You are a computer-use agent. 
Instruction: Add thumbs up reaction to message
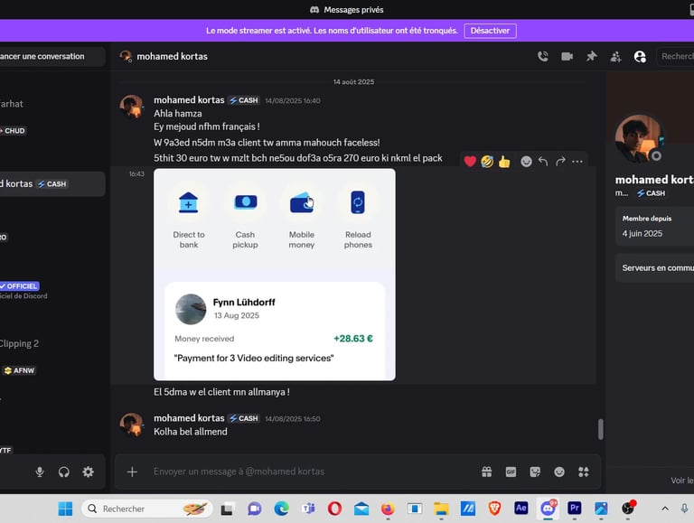pyautogui.click(x=504, y=162)
